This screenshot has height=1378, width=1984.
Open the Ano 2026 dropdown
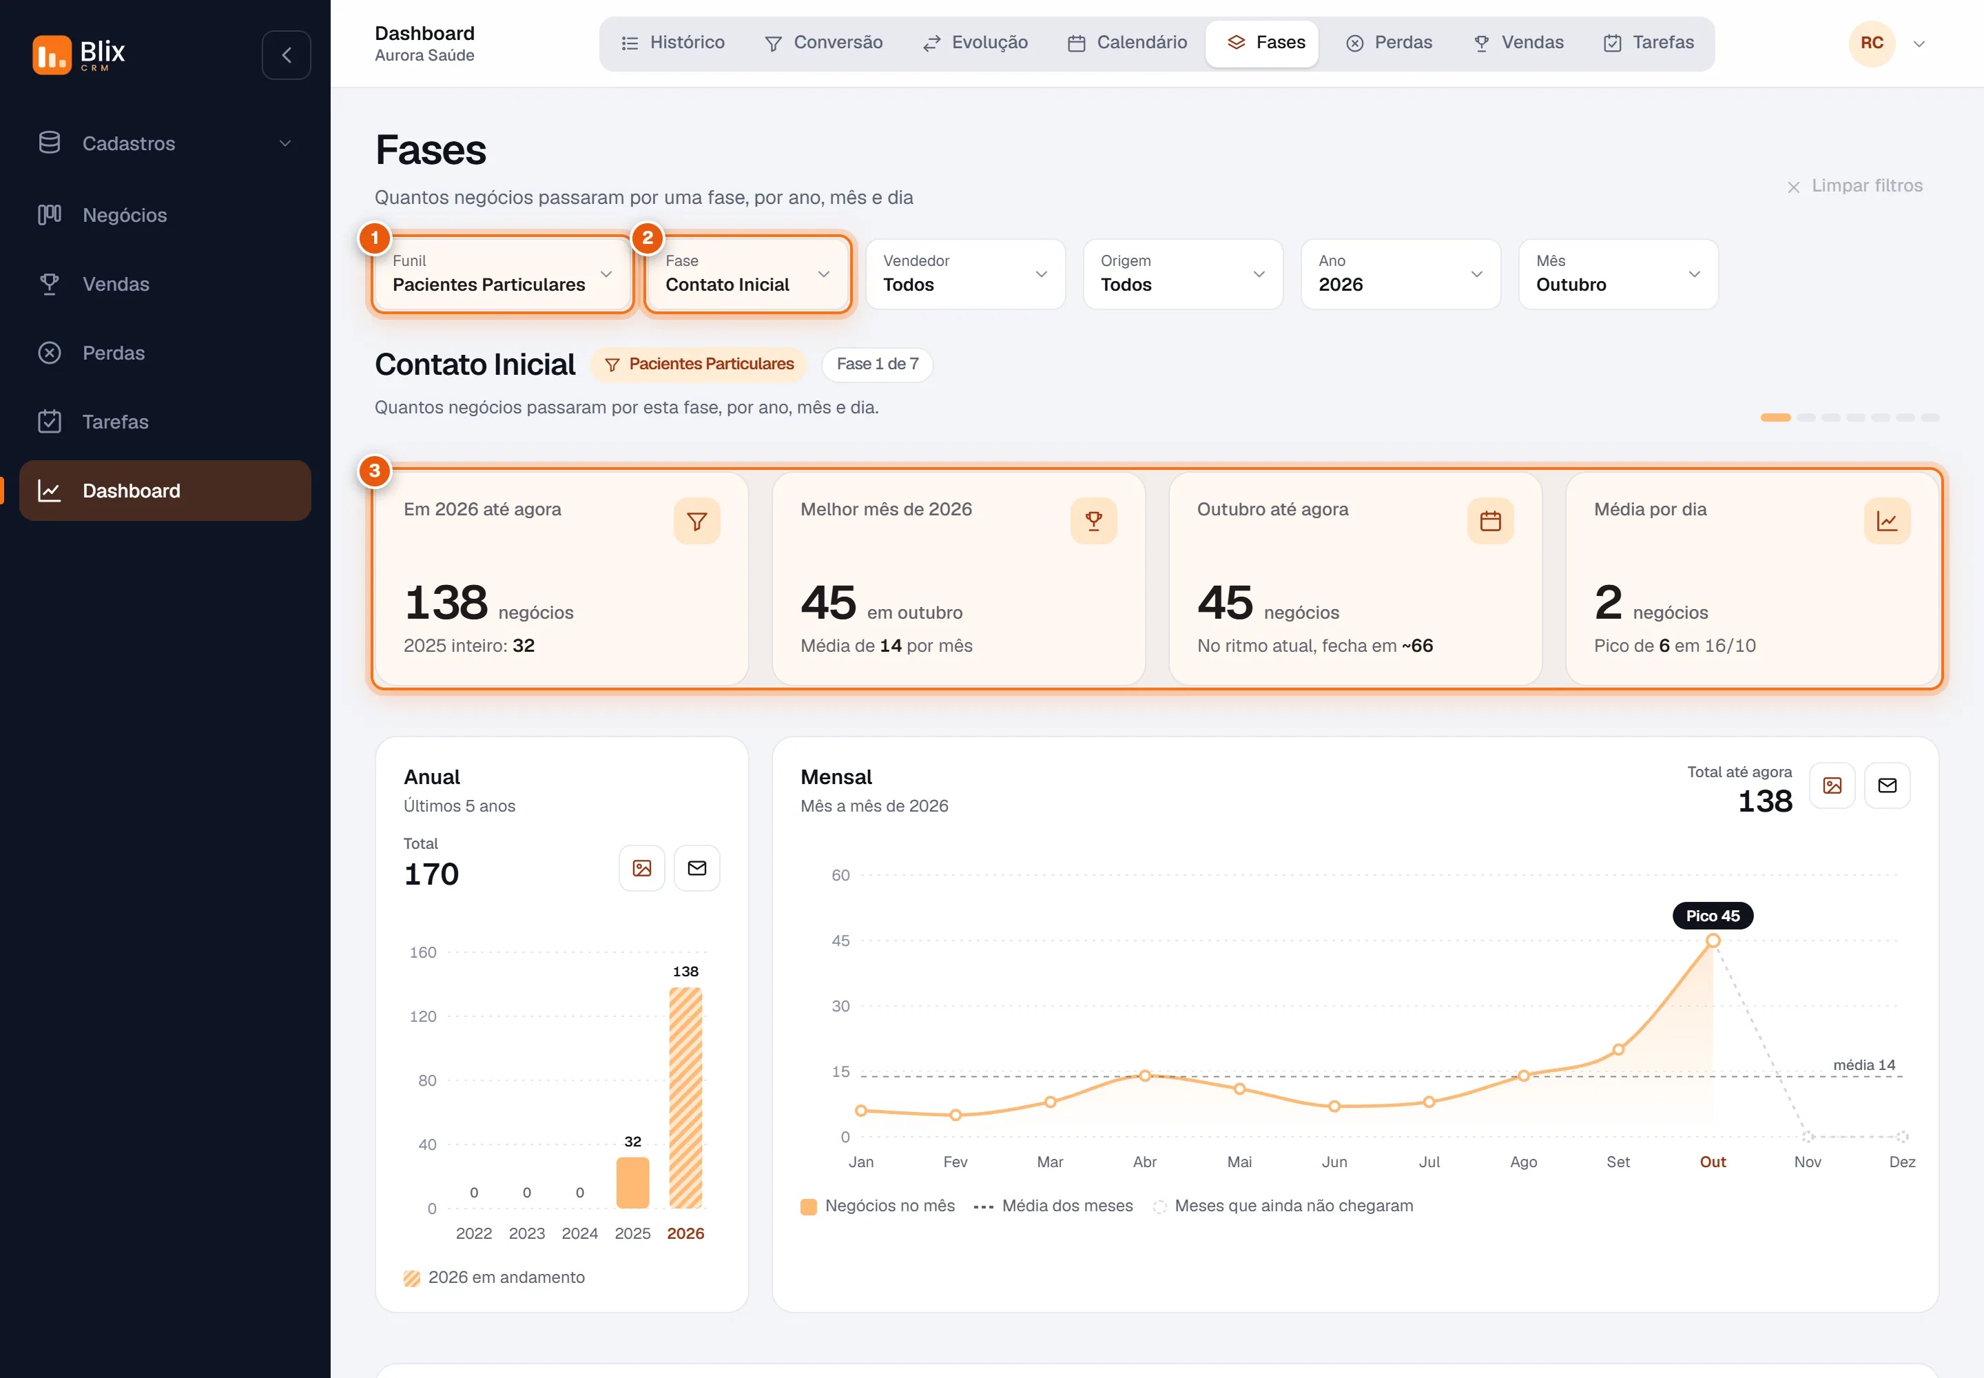[x=1401, y=274]
